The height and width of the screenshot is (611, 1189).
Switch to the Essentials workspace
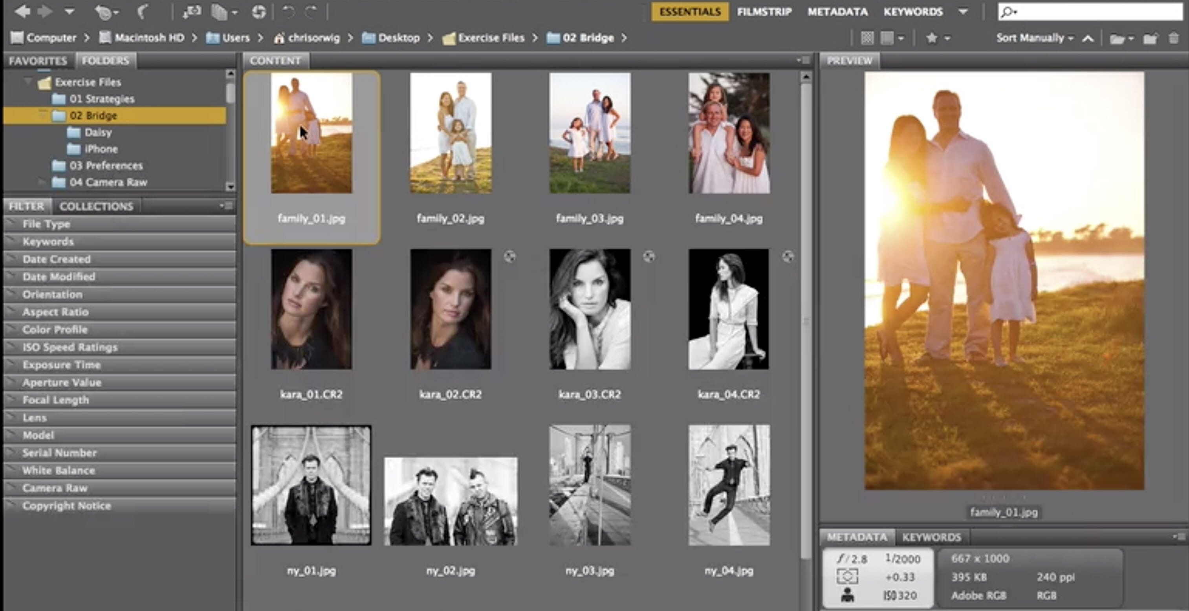coord(690,11)
